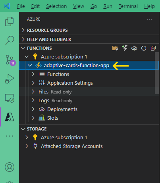Refresh the Functions section
The image size is (160, 183).
click(x=144, y=48)
